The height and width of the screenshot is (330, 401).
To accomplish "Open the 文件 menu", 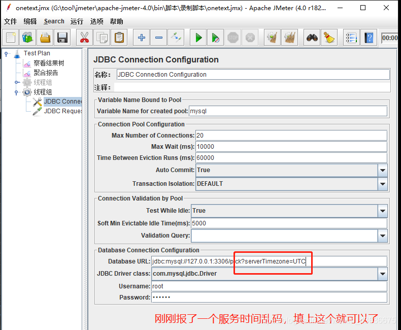I will pyautogui.click(x=11, y=21).
